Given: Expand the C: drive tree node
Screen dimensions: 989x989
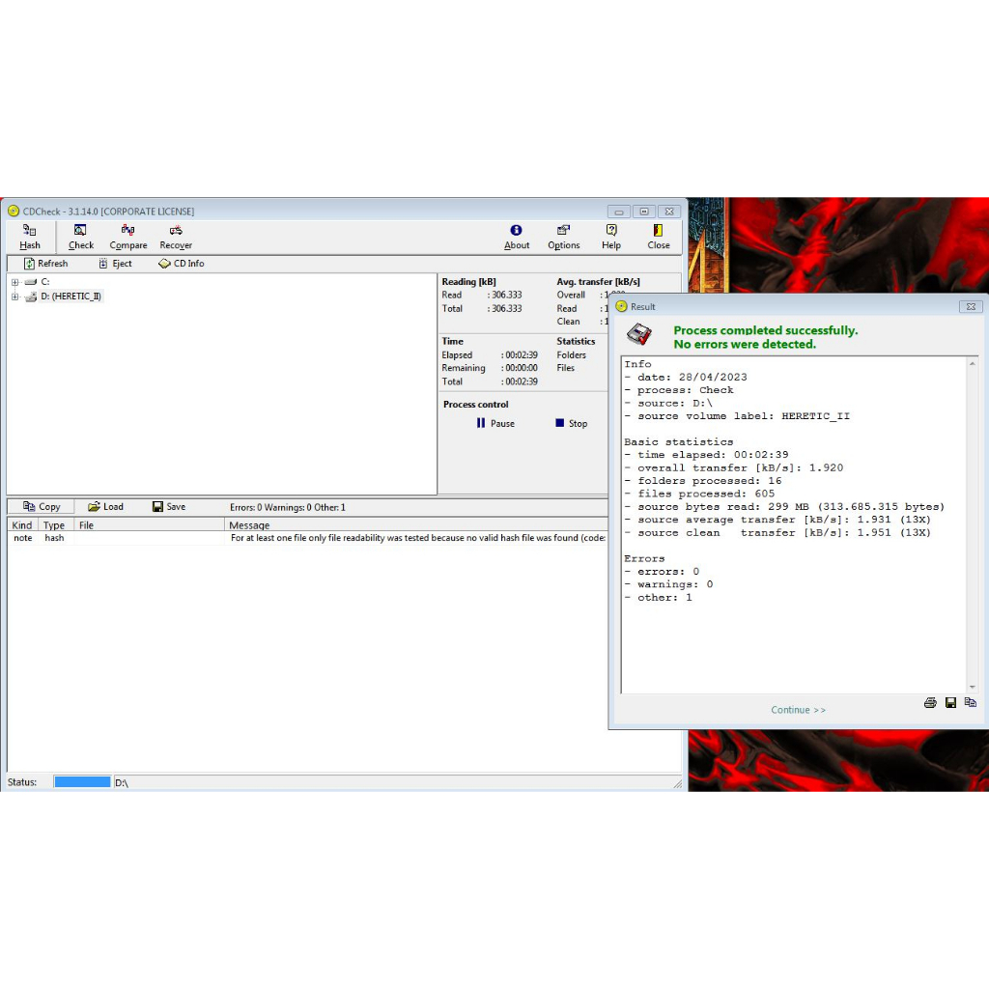Looking at the screenshot, I should click(14, 282).
